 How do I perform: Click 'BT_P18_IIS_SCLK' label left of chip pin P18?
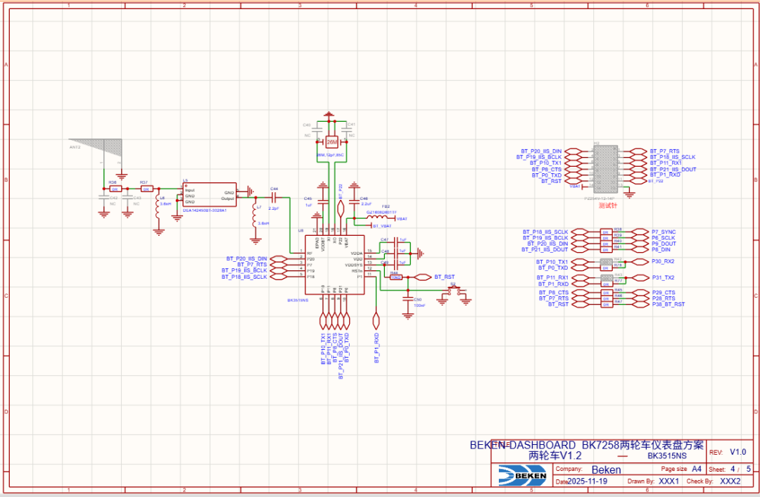pos(244,277)
